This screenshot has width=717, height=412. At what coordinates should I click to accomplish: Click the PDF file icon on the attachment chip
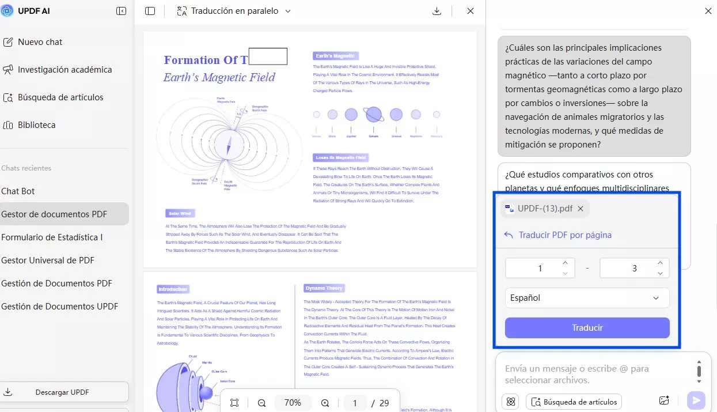click(x=509, y=209)
